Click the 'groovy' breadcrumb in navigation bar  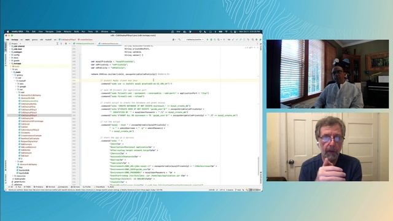34,39
